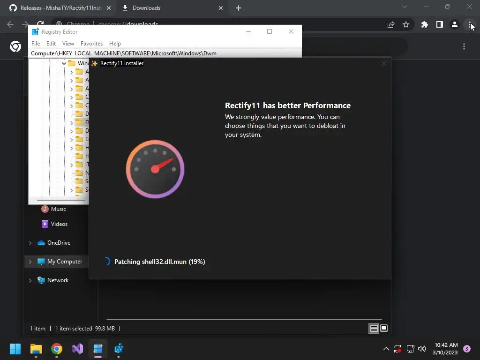The height and width of the screenshot is (360, 480).
Task: Select Music in File Explorer sidebar
Action: point(59,209)
